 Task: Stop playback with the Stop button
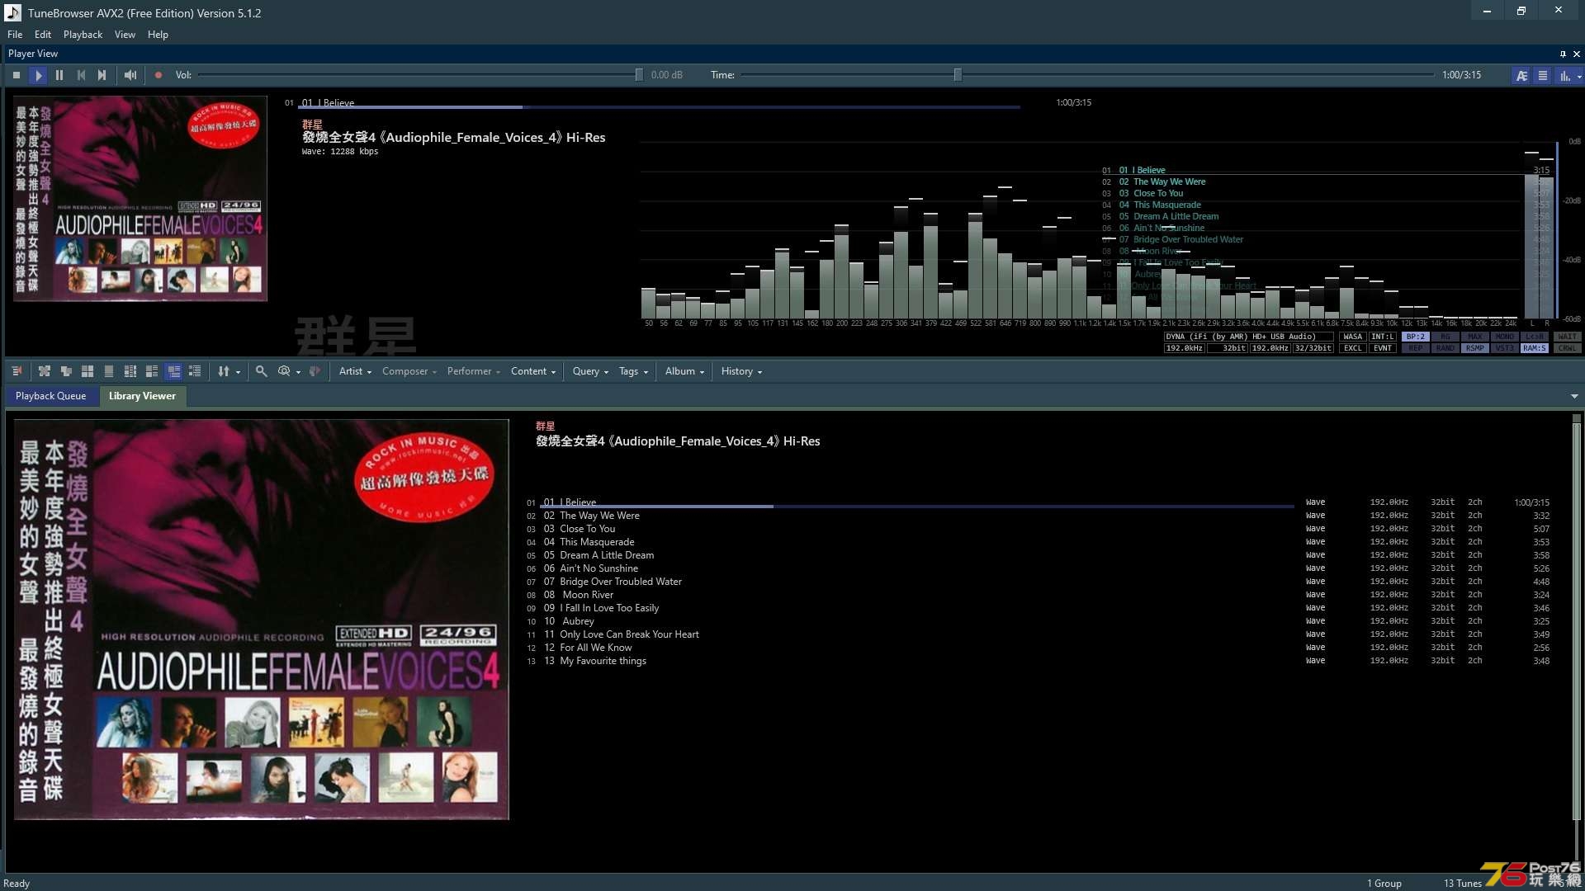[17, 75]
